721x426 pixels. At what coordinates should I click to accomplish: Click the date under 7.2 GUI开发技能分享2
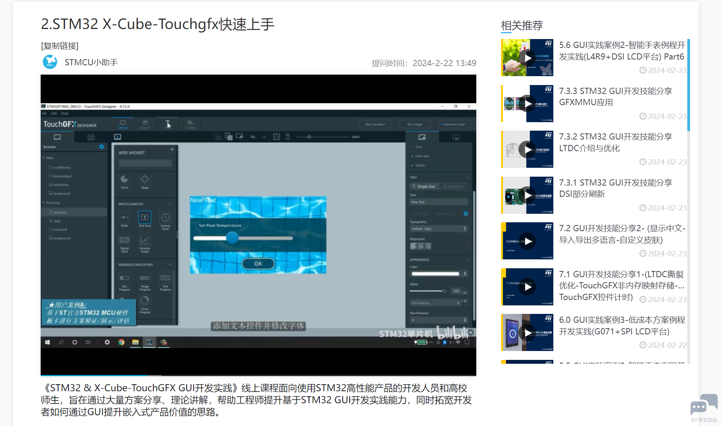pos(667,254)
